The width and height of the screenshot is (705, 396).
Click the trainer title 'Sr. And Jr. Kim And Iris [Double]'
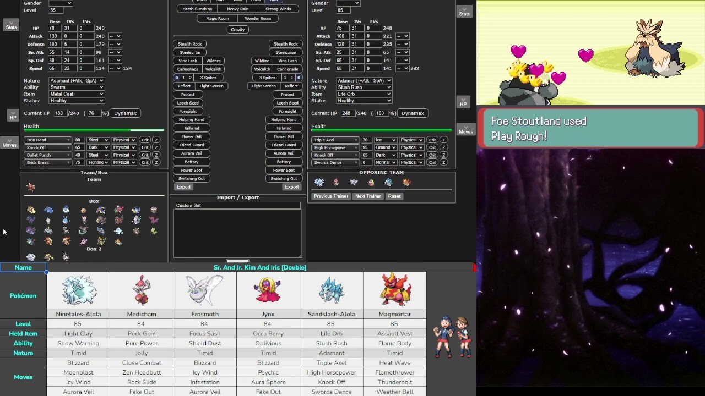coord(259,267)
